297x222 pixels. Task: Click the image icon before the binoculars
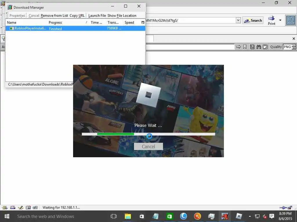coord(252,47)
